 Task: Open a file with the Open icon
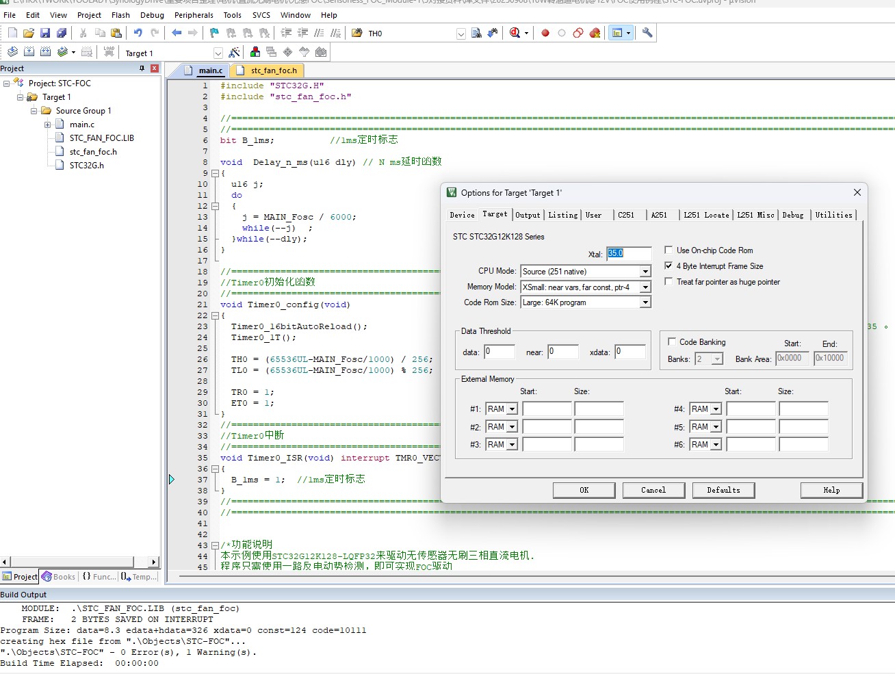(29, 33)
